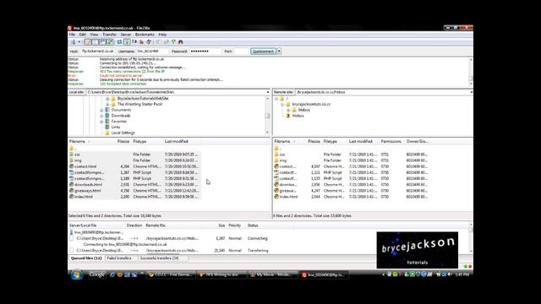Open the Local site path dropdown

(268, 92)
